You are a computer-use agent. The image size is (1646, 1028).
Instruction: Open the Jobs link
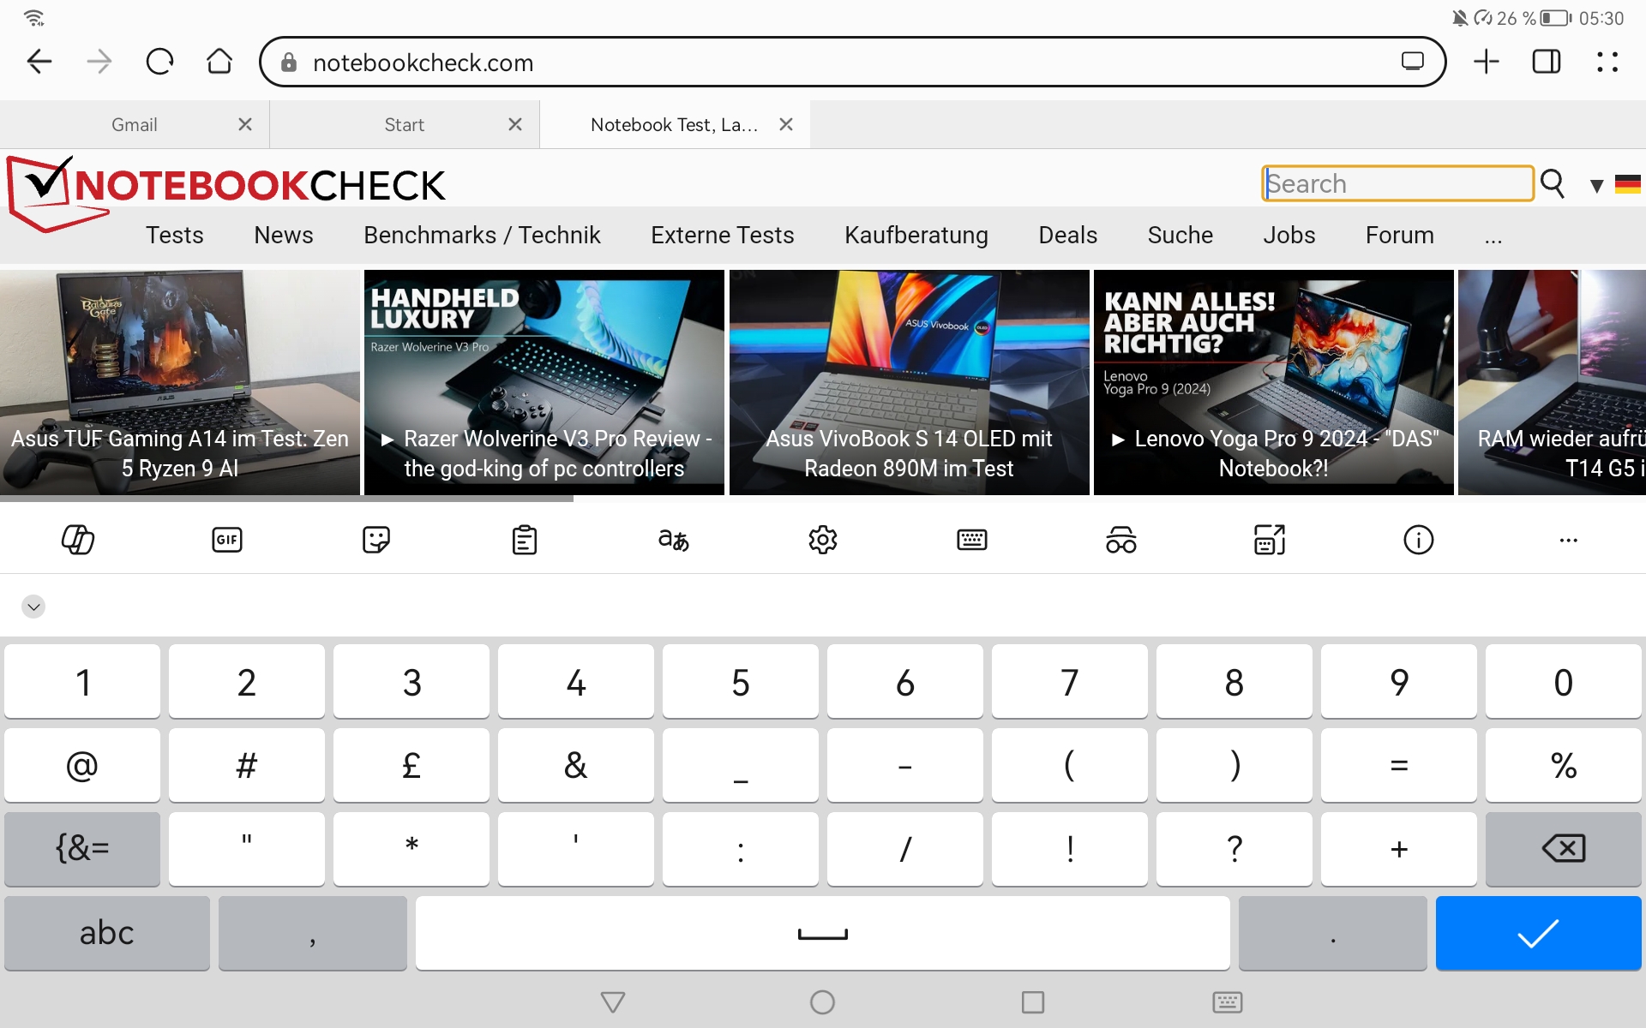pos(1289,235)
